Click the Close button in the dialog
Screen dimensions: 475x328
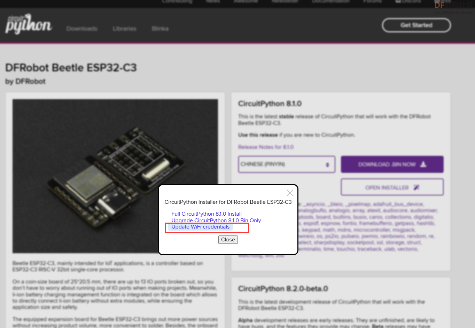click(228, 240)
